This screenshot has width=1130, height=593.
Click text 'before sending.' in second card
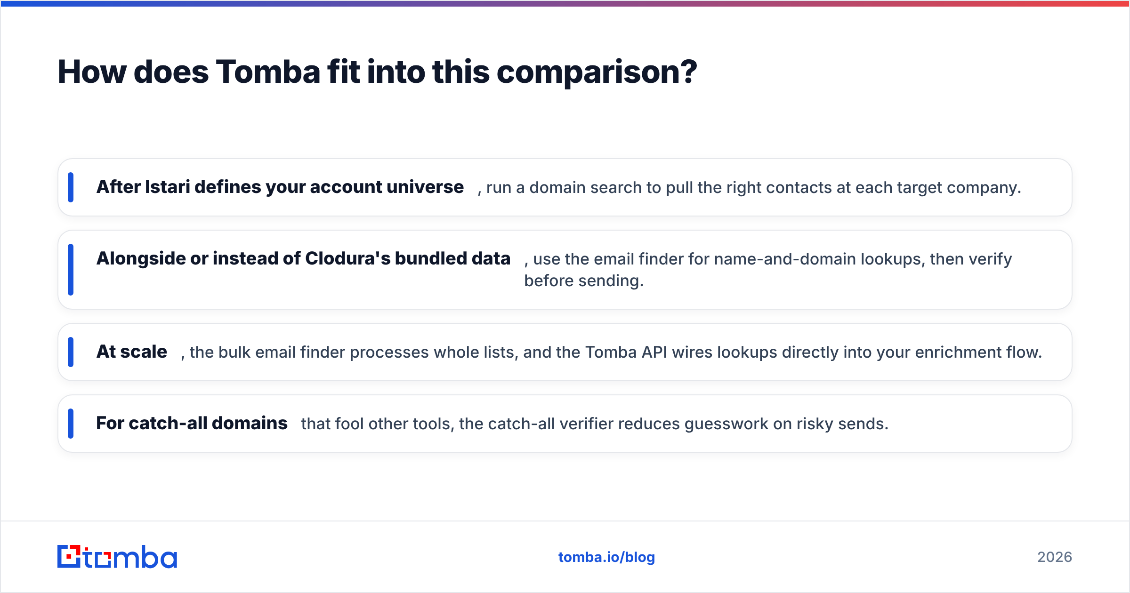click(x=584, y=280)
